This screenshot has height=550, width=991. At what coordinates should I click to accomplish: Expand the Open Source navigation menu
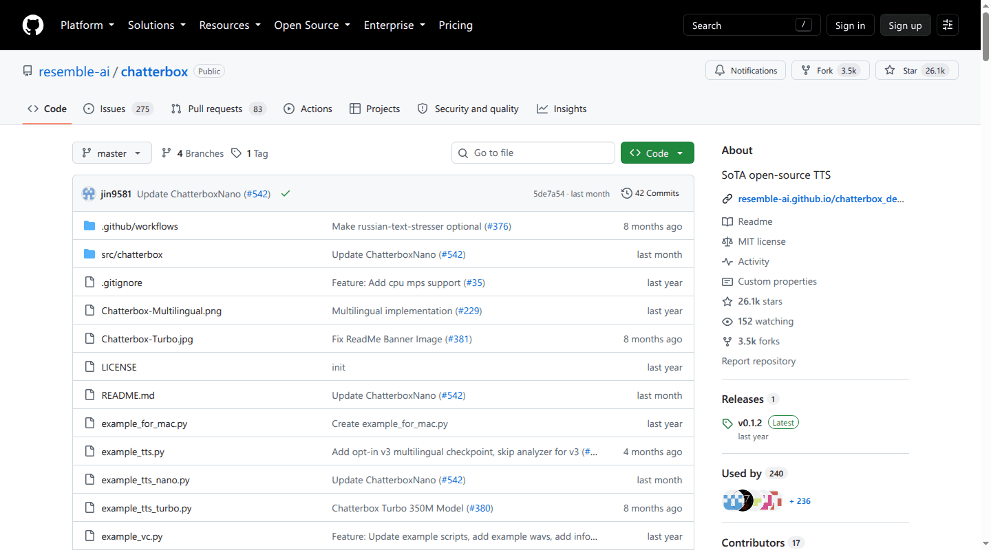pos(312,25)
